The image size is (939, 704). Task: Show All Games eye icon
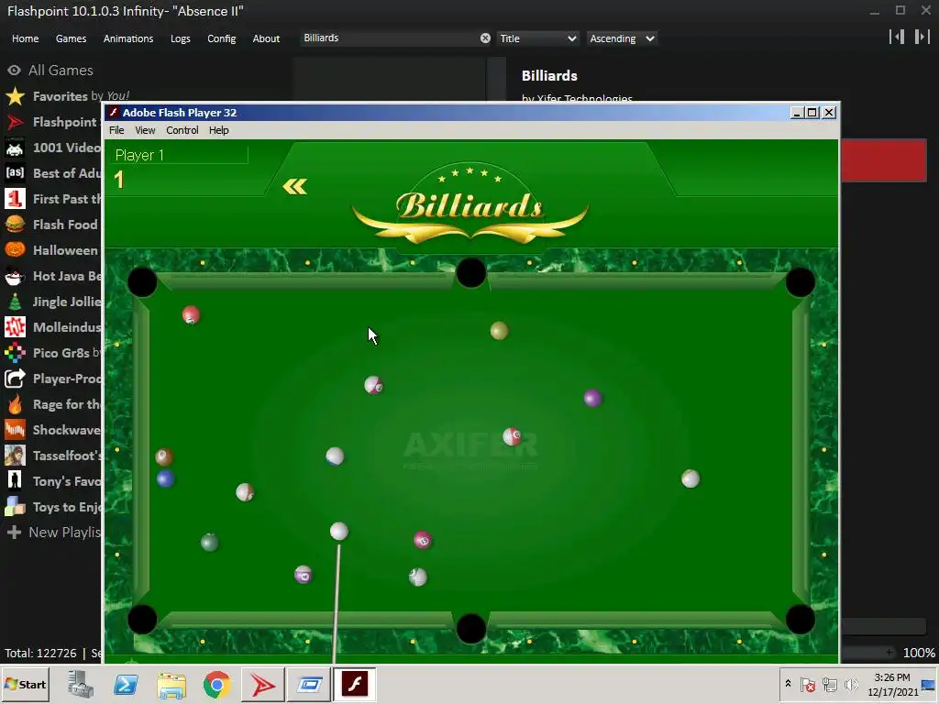click(15, 70)
